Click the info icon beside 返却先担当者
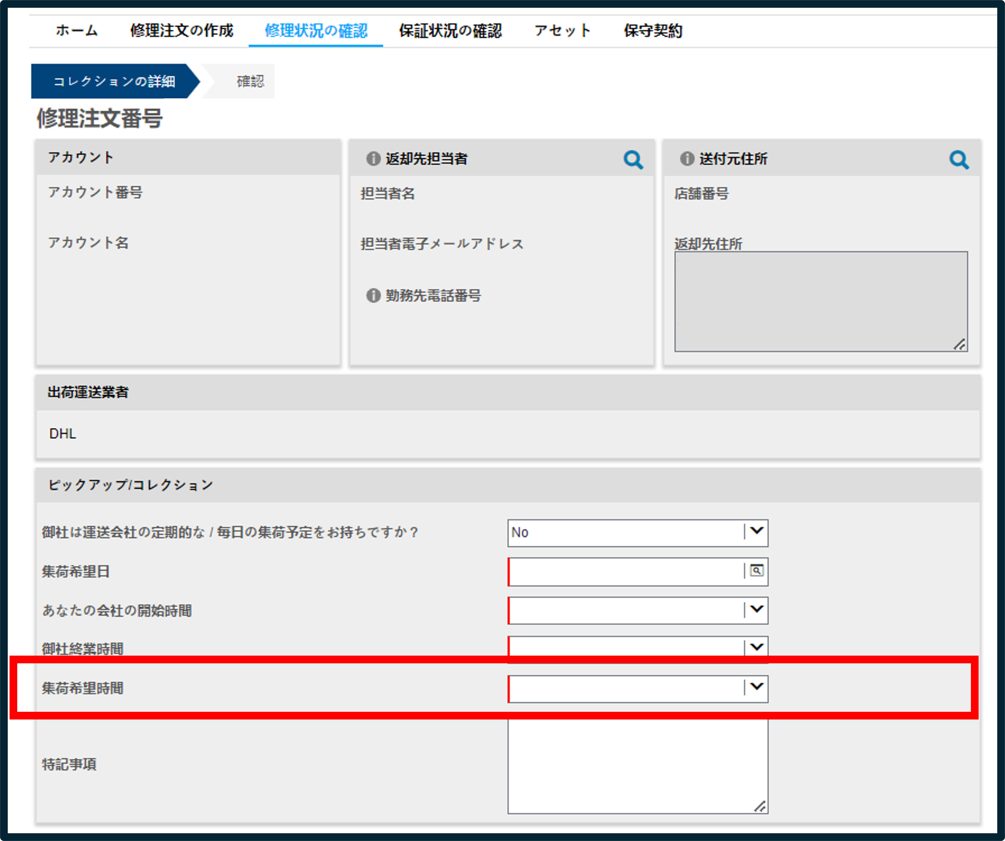 point(373,159)
